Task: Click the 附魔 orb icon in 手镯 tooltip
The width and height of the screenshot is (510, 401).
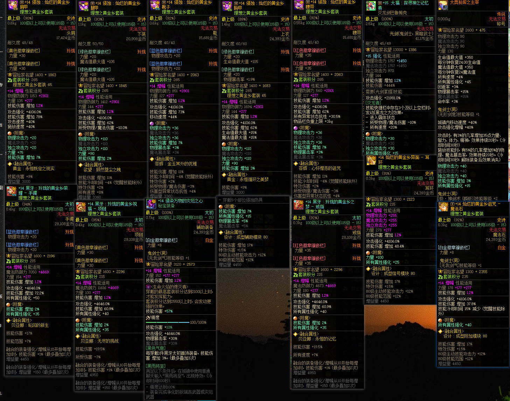Action: [x=9, y=305]
